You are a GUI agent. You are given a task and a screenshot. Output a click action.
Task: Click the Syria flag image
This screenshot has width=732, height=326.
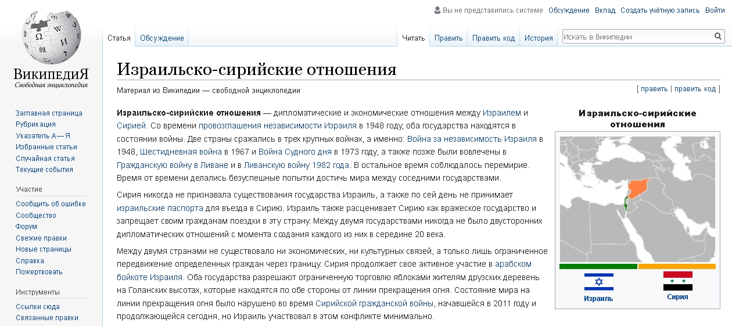[x=677, y=281]
